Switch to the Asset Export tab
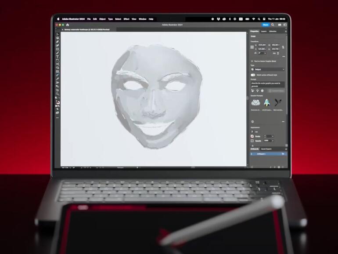 pos(266,149)
